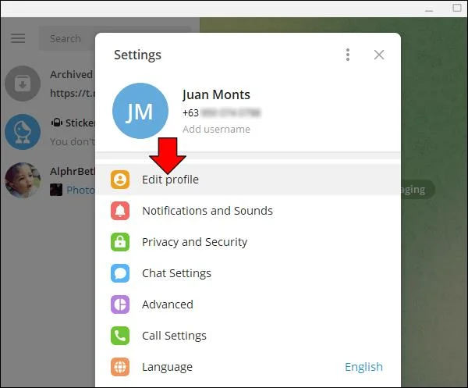468x388 pixels.
Task: Open the three-dot settings options menu
Action: coord(348,55)
